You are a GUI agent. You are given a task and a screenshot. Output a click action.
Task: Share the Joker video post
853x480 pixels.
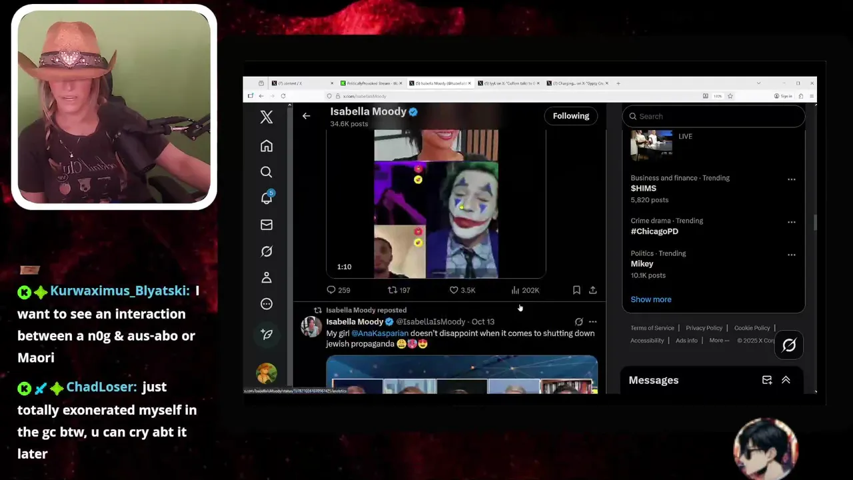[592, 290]
